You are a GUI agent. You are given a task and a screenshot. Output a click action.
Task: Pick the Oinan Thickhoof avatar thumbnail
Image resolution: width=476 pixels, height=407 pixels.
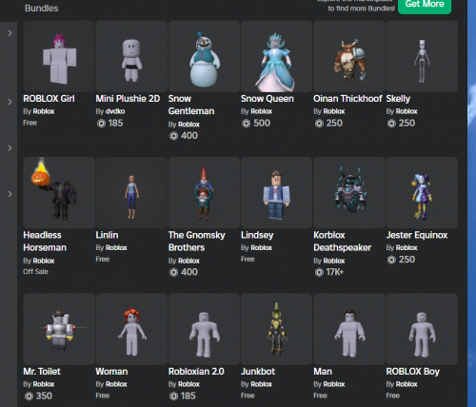pos(349,56)
